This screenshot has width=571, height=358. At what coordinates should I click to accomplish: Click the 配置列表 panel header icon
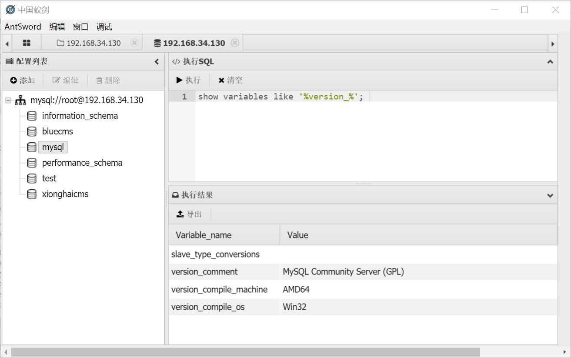[10, 62]
